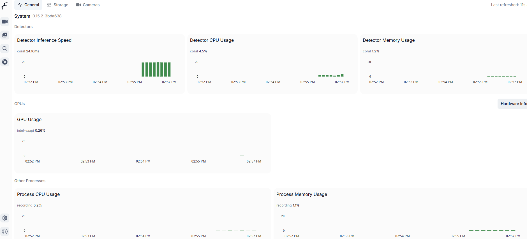The height and width of the screenshot is (239, 527).
Task: Open the review recordings sidebar icon
Action: [5, 35]
